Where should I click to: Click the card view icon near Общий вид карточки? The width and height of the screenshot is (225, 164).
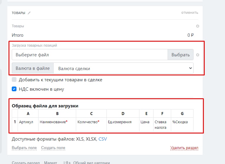tap(67, 163)
